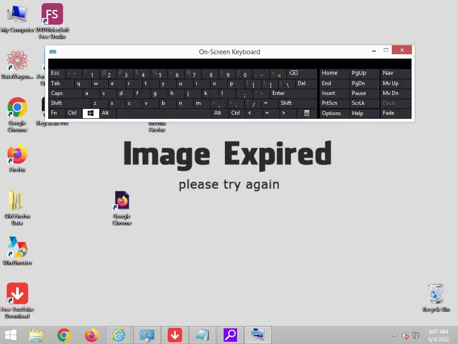The width and height of the screenshot is (458, 344).
Task: Click the network tray icon
Action: click(x=416, y=335)
